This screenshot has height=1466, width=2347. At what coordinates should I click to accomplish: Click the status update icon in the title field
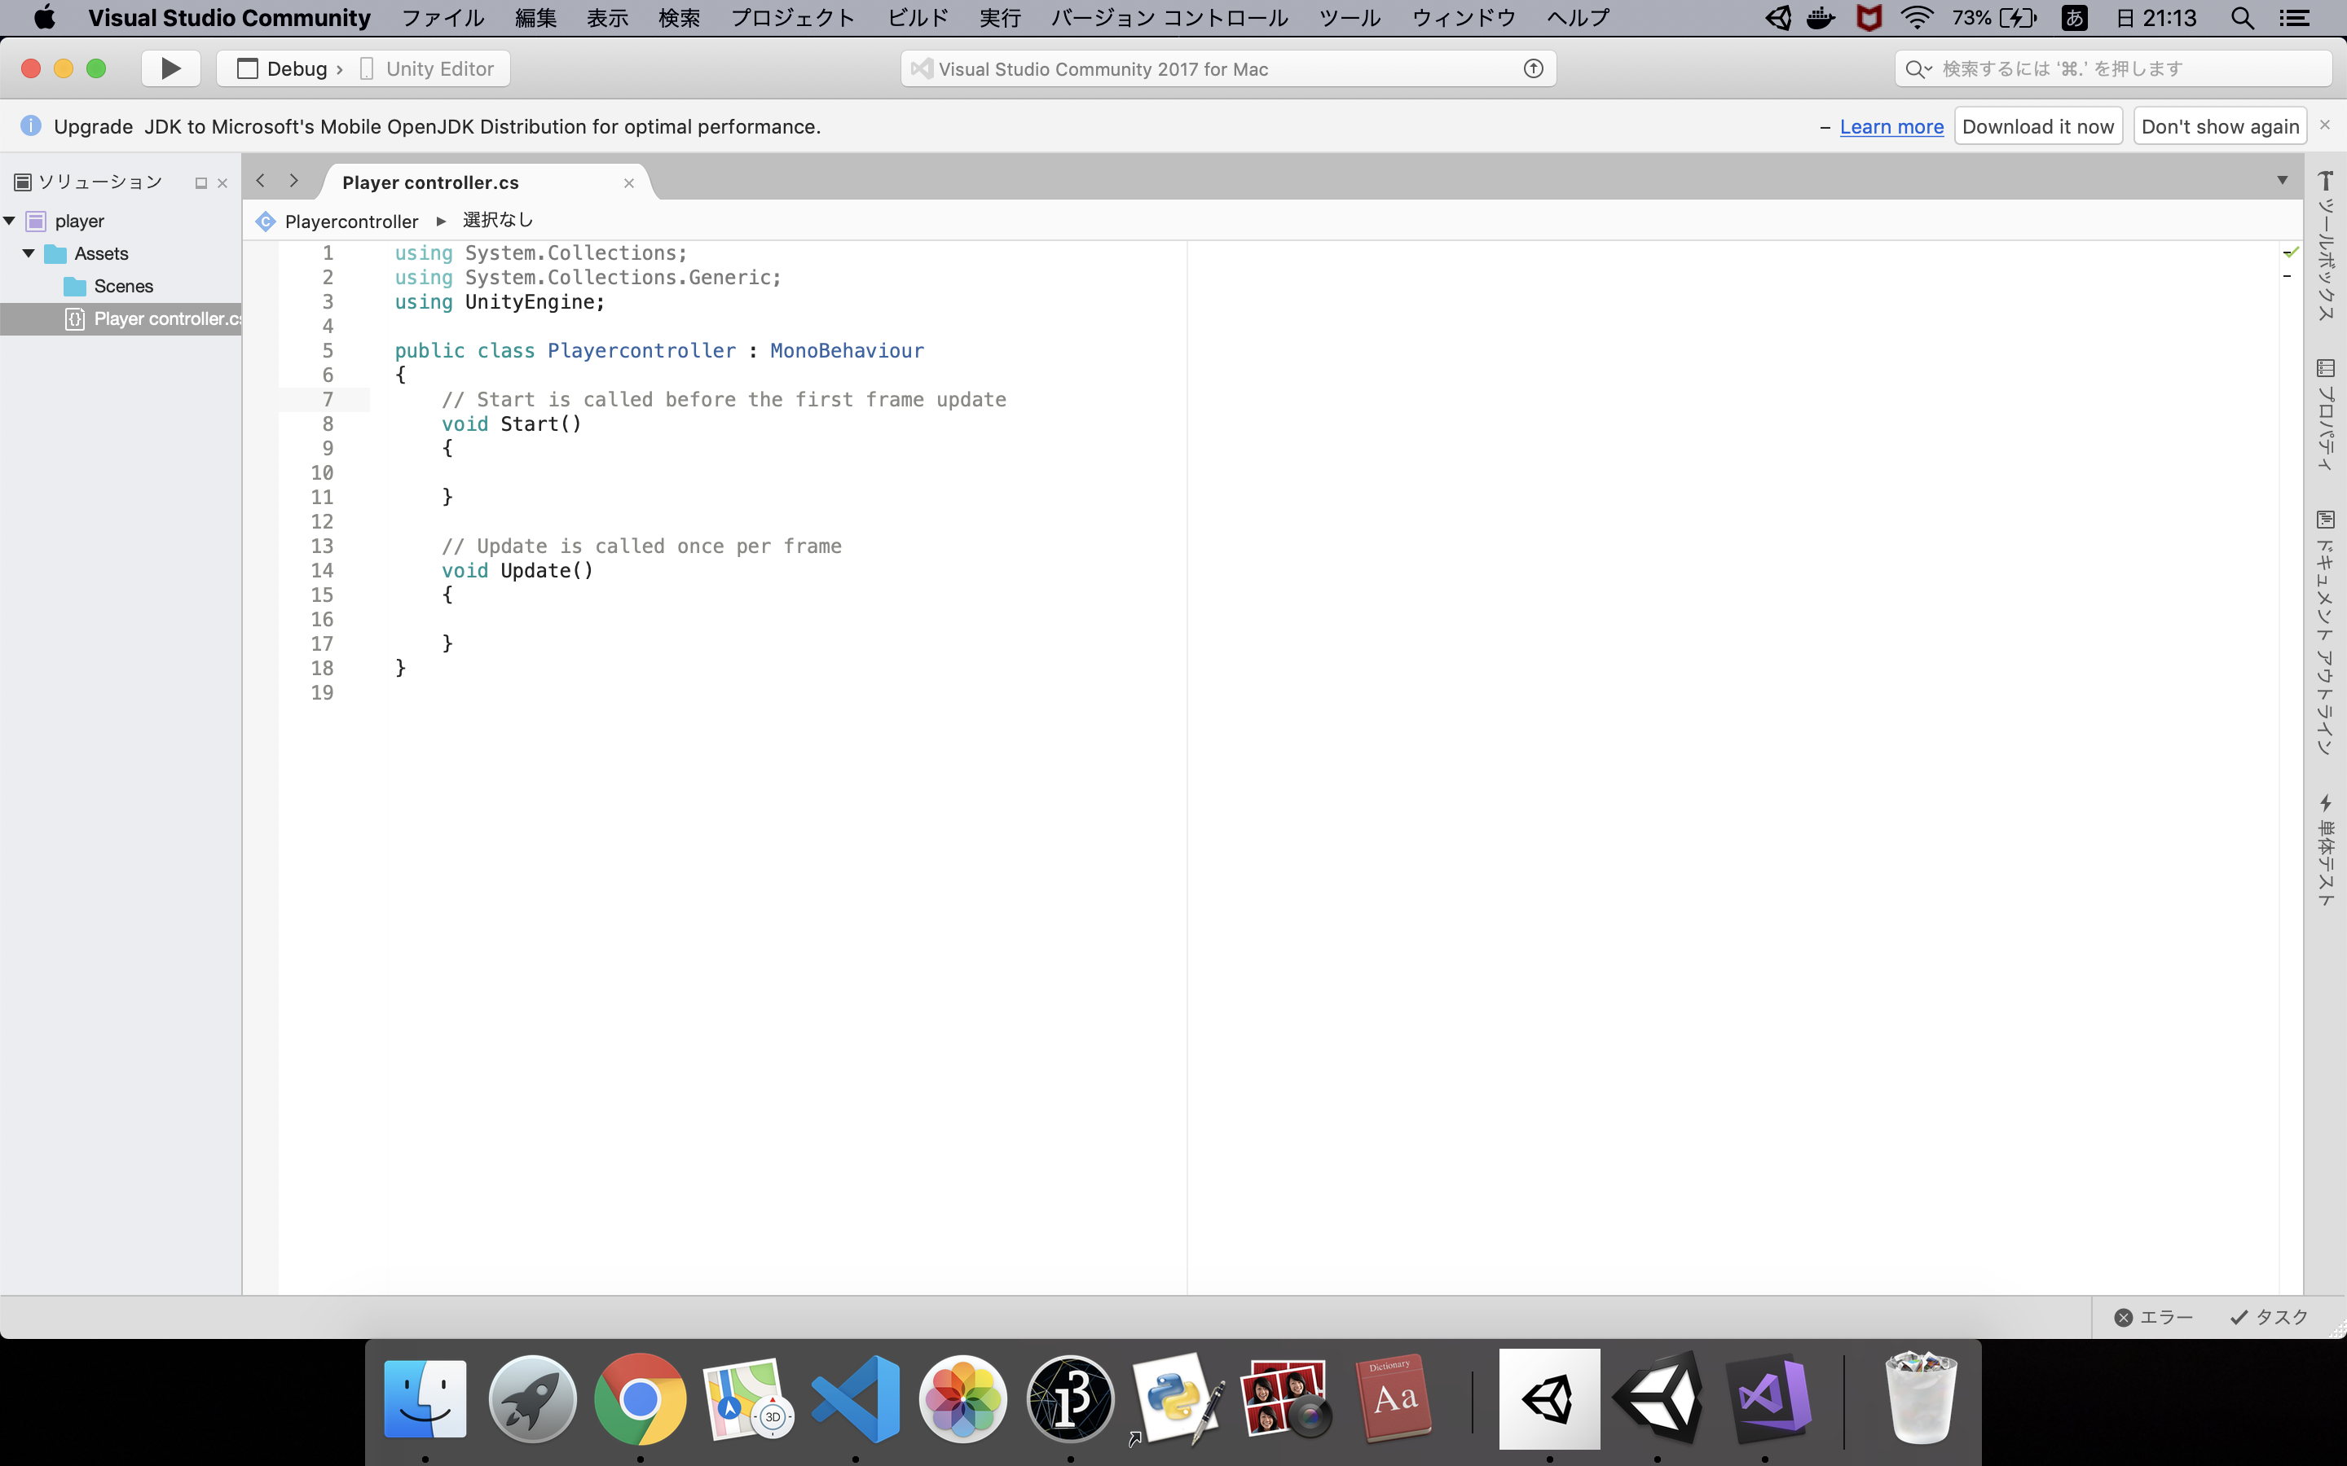[x=1532, y=69]
